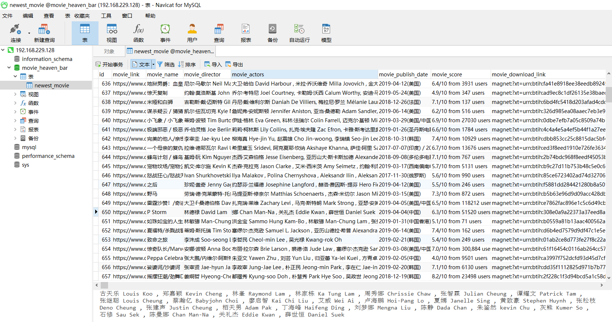
Task: Click the 筛选 (Filter) funnel button
Action: tap(166, 65)
